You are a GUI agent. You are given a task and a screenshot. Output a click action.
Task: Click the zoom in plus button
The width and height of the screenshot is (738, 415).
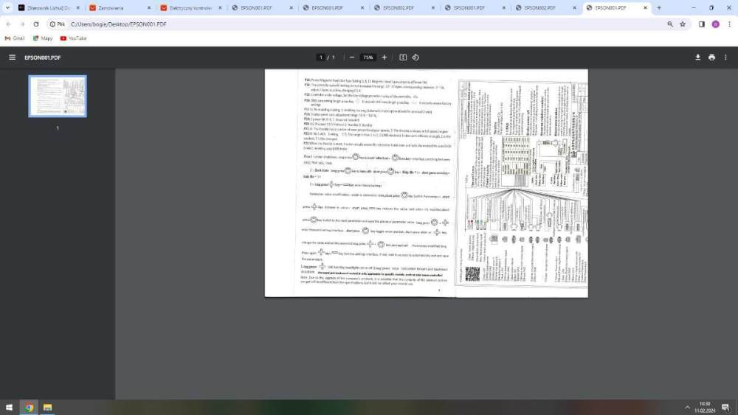(384, 57)
